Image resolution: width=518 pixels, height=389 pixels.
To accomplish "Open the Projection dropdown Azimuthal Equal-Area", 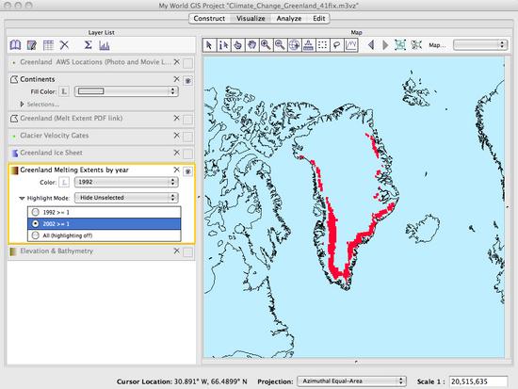I will point(352,381).
